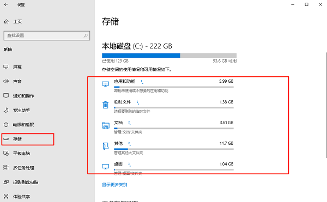Maximize the 设置 window
The height and width of the screenshot is (202, 327).
coord(306,4)
